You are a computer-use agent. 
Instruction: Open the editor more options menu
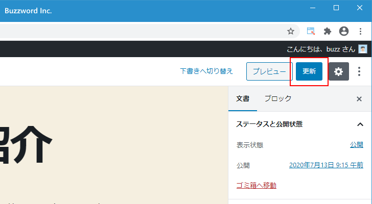tap(359, 71)
